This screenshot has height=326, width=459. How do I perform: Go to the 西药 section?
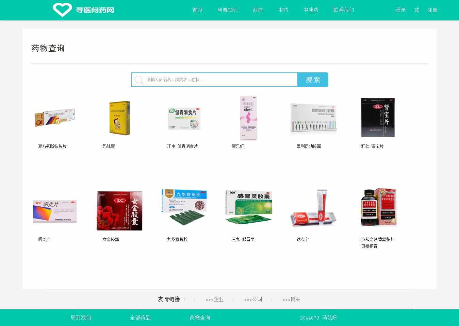258,10
